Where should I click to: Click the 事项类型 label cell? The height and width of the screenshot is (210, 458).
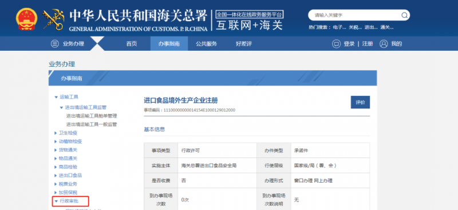pos(161,150)
